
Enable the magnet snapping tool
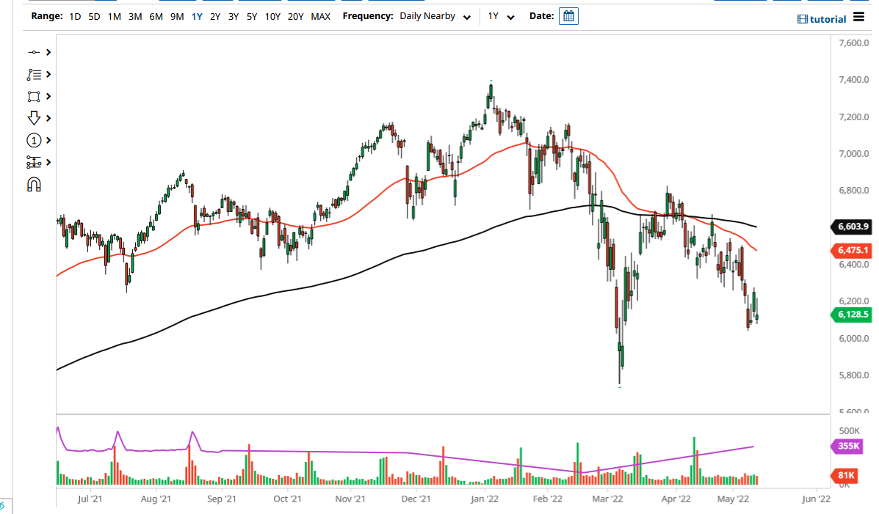(x=35, y=184)
